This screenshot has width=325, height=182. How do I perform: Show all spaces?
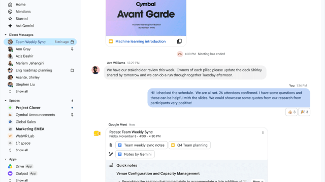pyautogui.click(x=21, y=150)
